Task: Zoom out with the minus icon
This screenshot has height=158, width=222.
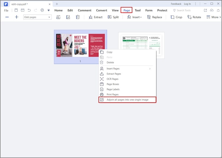Action: tap(7, 17)
